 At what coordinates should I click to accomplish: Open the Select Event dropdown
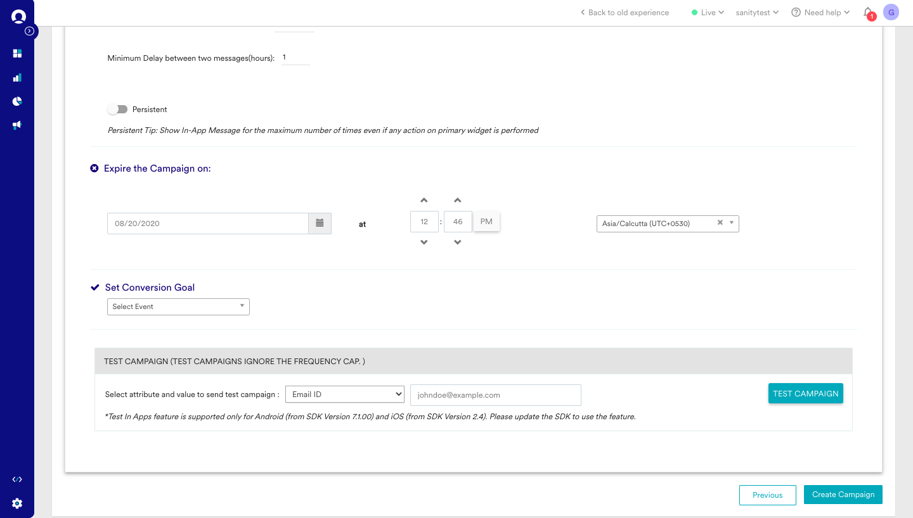click(178, 306)
